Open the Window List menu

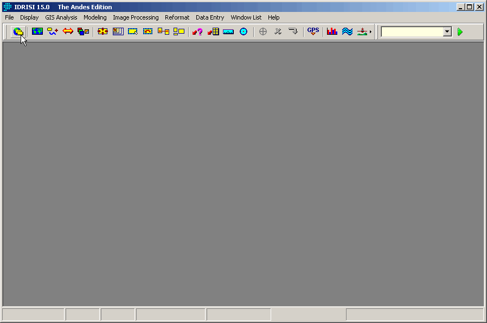246,17
